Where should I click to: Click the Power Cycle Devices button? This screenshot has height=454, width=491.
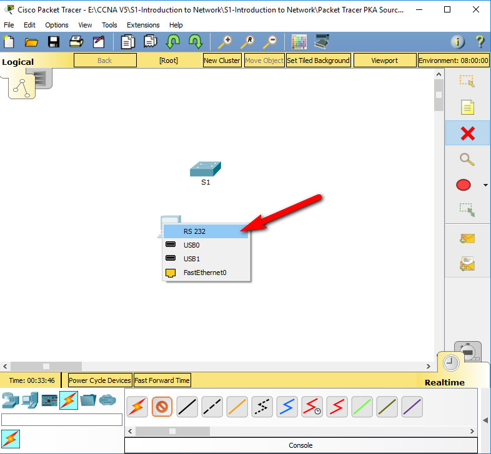pos(100,380)
